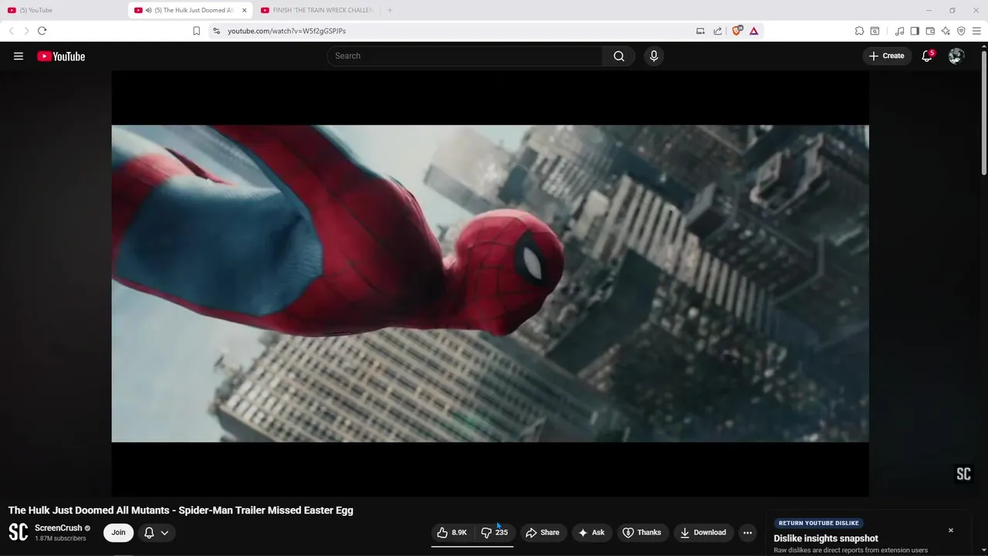Like the video with thumbs up
Screen dimensions: 988x556
click(452, 532)
